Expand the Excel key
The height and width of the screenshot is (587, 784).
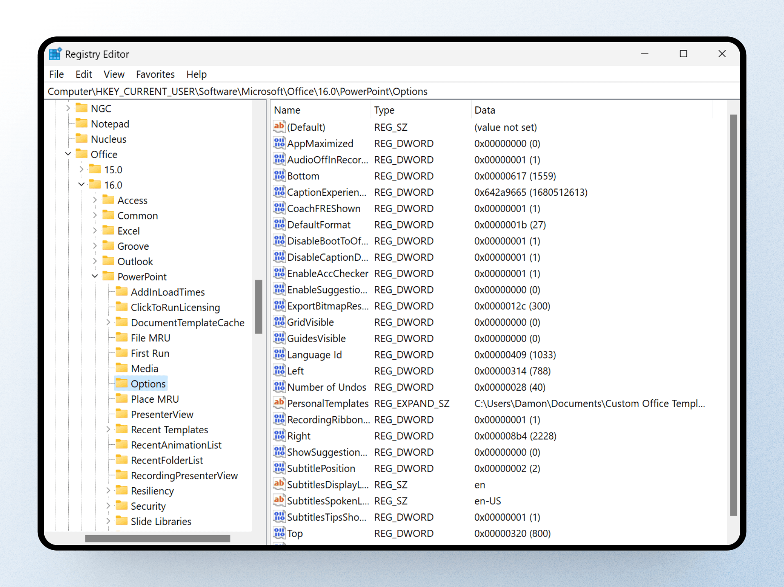pyautogui.click(x=95, y=231)
